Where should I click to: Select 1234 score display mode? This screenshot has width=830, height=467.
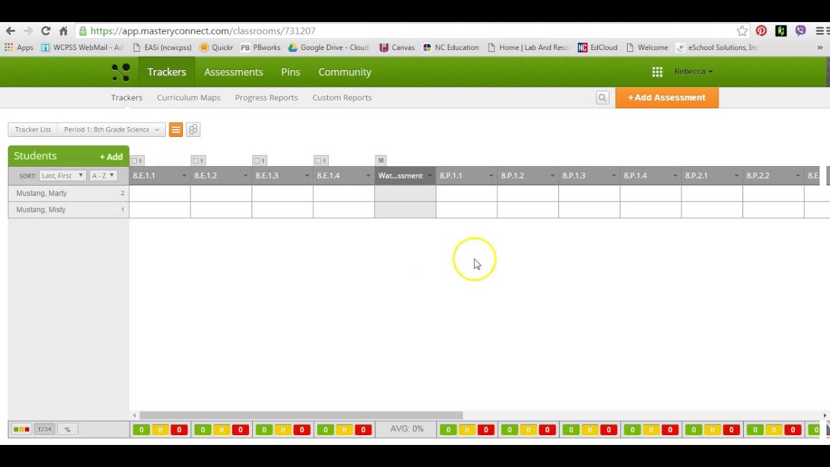[44, 429]
